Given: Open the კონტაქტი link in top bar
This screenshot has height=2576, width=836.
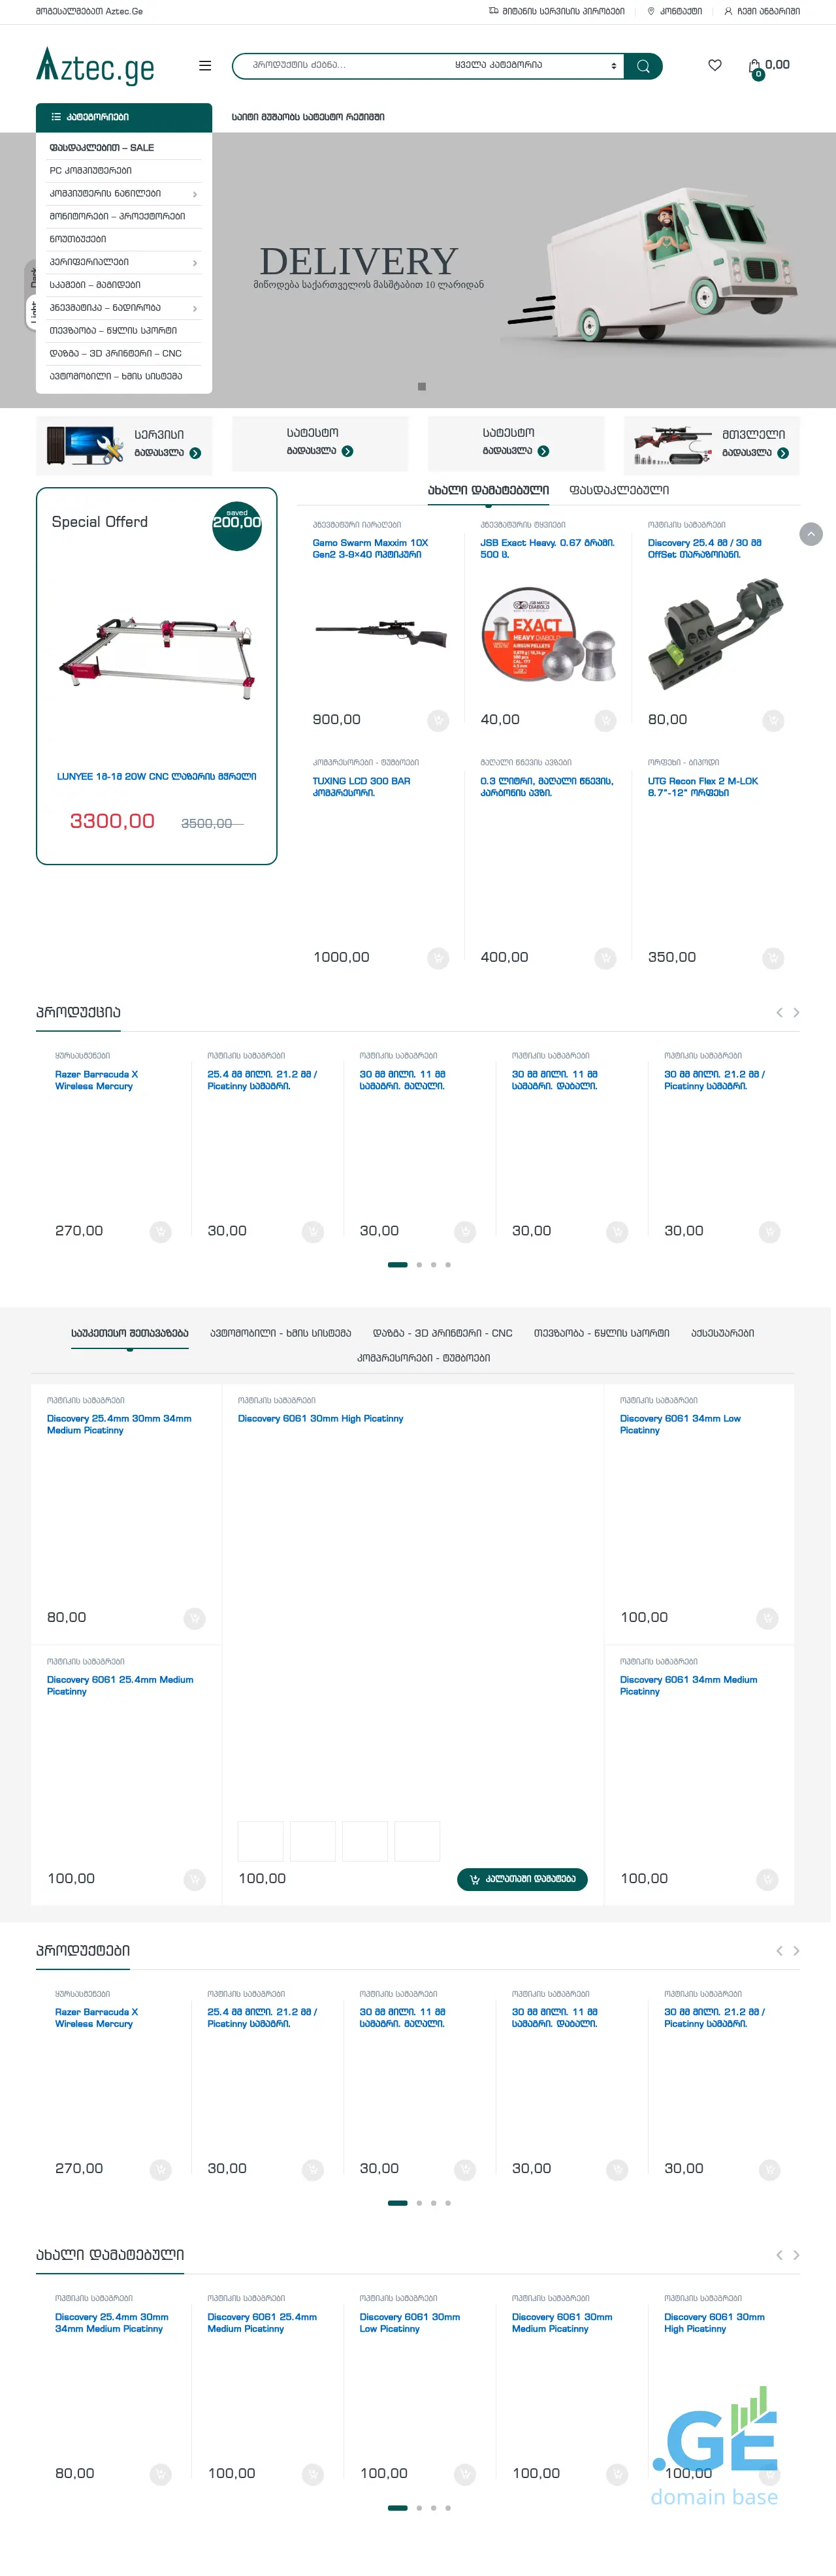Looking at the screenshot, I should pos(675,12).
